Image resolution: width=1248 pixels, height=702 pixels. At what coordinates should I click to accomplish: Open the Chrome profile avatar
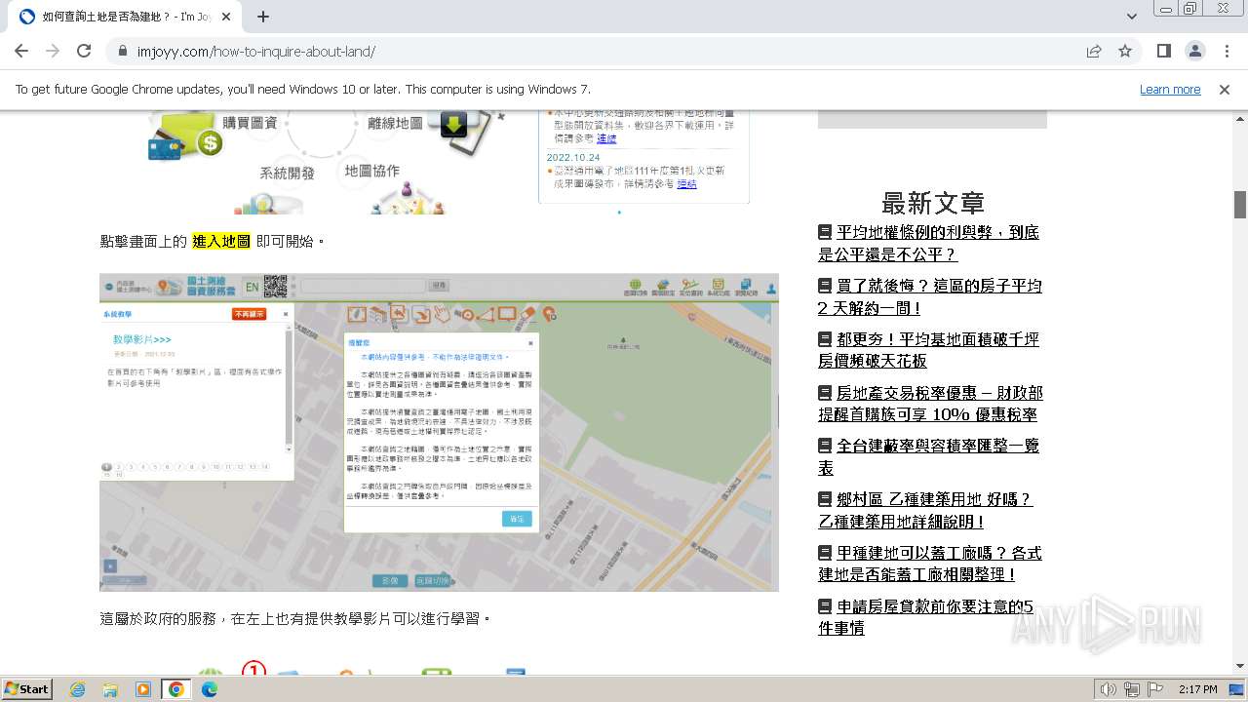pyautogui.click(x=1194, y=51)
